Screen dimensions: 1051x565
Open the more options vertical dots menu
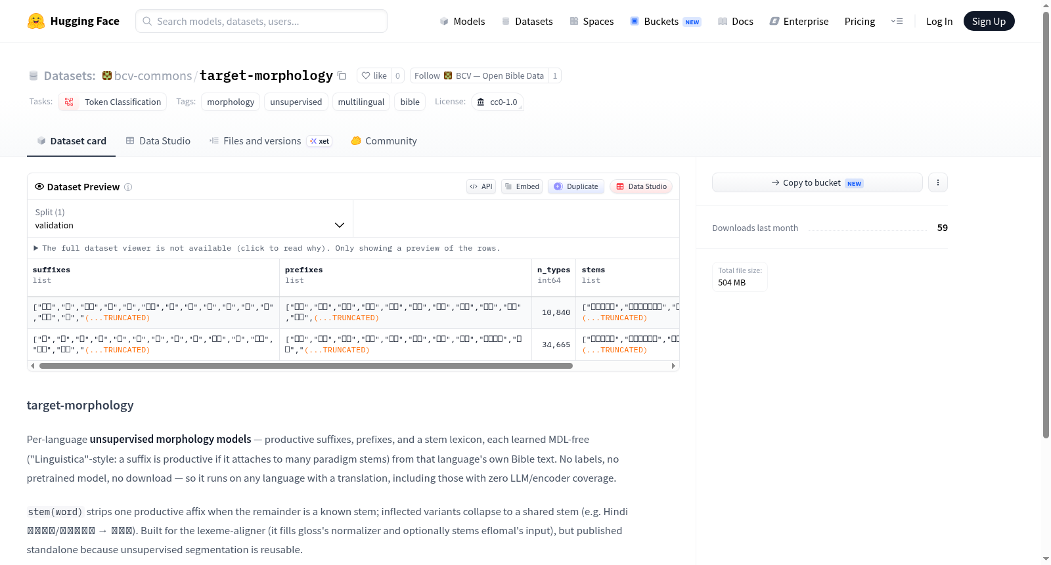tap(938, 182)
